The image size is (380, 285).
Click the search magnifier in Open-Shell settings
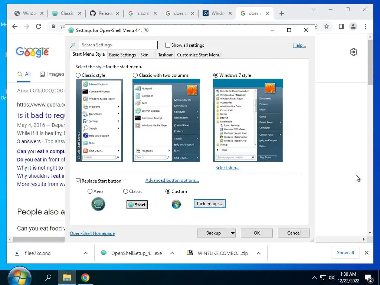[73, 45]
